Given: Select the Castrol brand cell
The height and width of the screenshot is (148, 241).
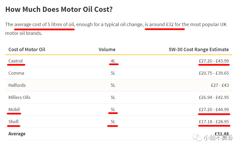Looking at the screenshot, I should 16,61.
